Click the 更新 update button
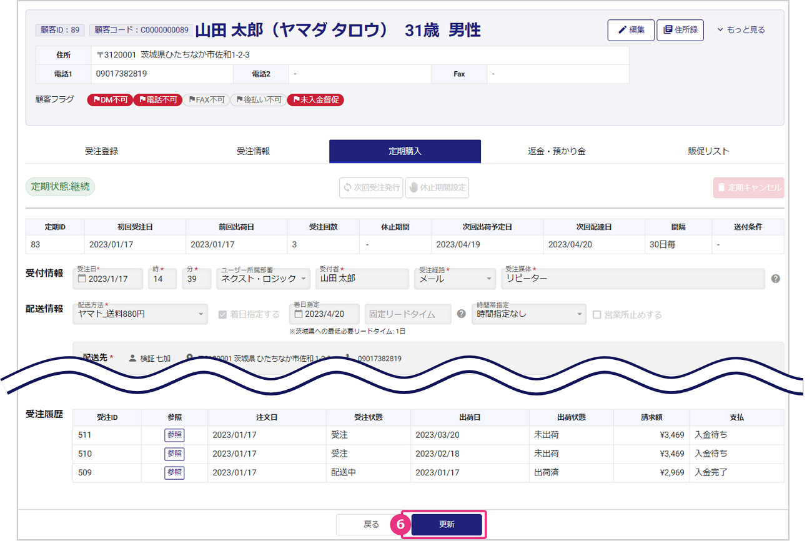This screenshot has height=541, width=812. coord(447,525)
